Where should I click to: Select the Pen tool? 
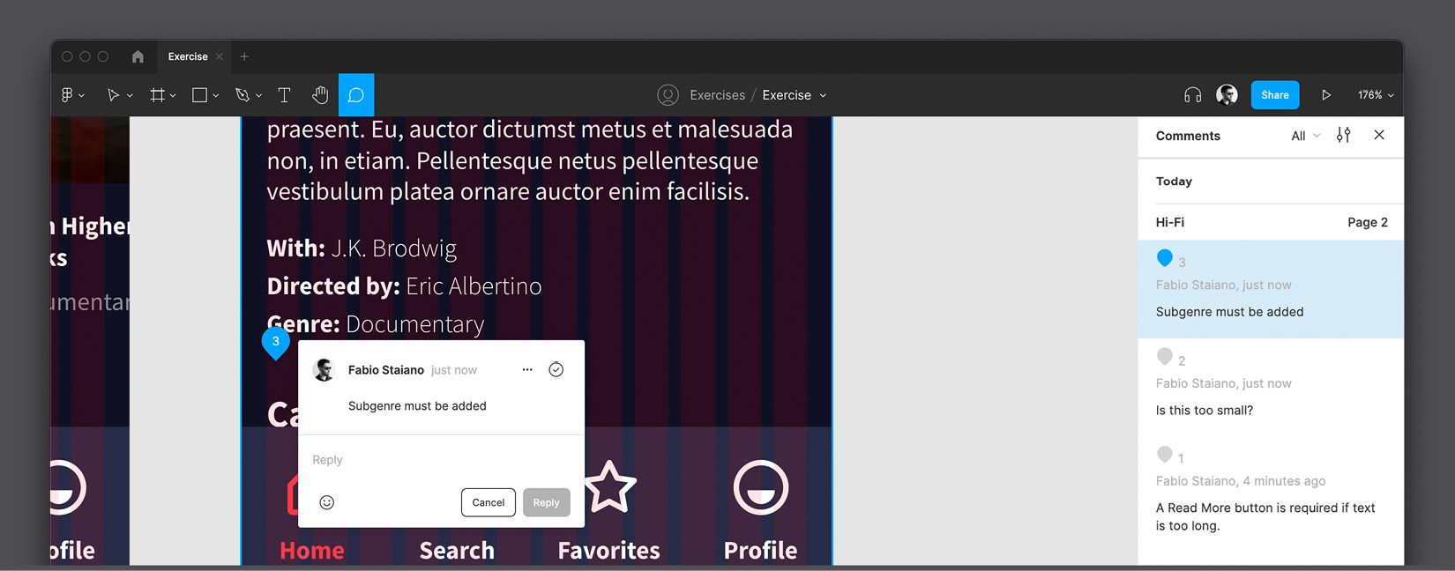tap(242, 95)
